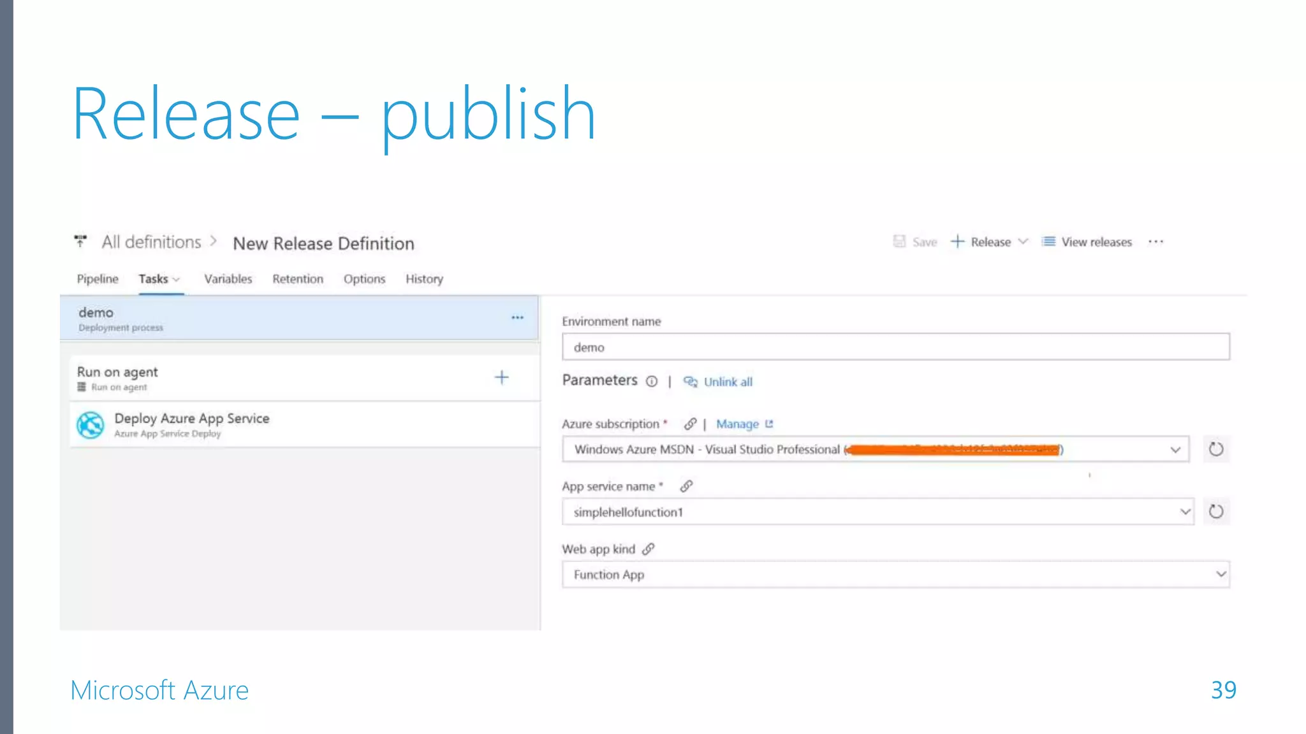Click the external link icon next to Manage
1306x734 pixels.
tap(769, 424)
